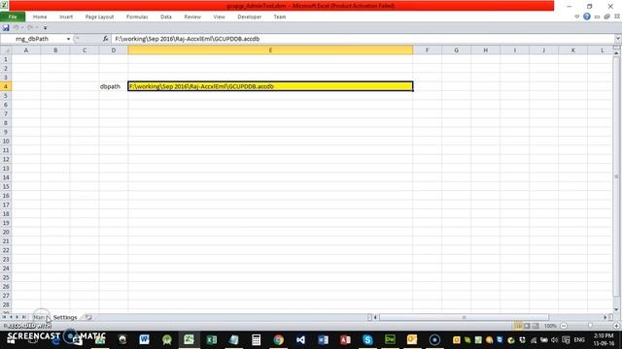Click the Select All corner of the grid
The image size is (622, 349).
click(6, 50)
